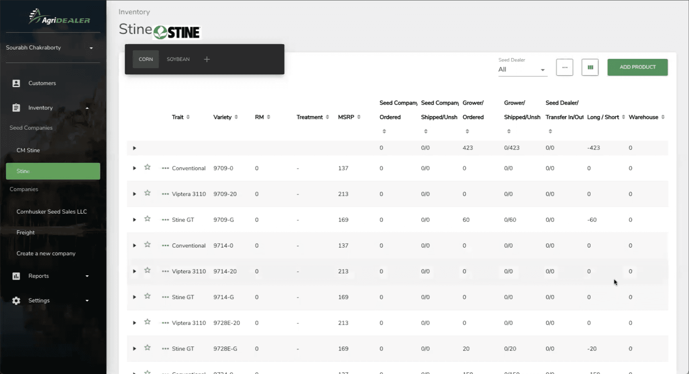
Task: Toggle the star on the 9728E-20 row
Action: point(147,321)
